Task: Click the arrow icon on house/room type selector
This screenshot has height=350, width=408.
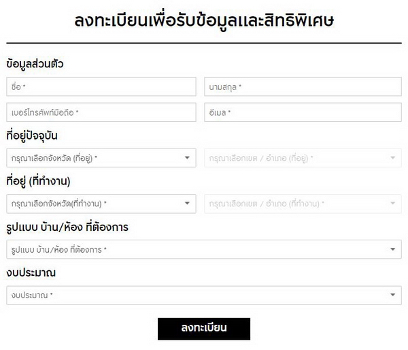Action: point(392,250)
